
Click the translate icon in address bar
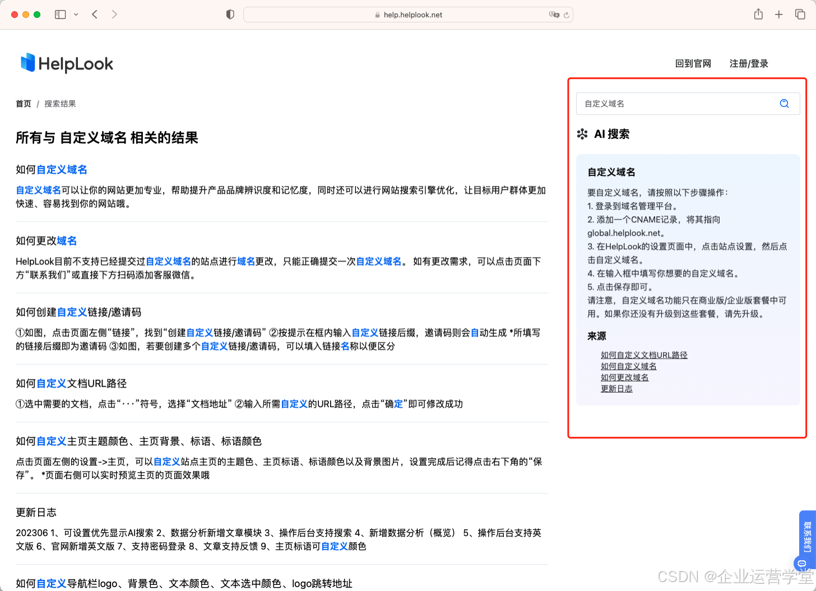(x=554, y=15)
